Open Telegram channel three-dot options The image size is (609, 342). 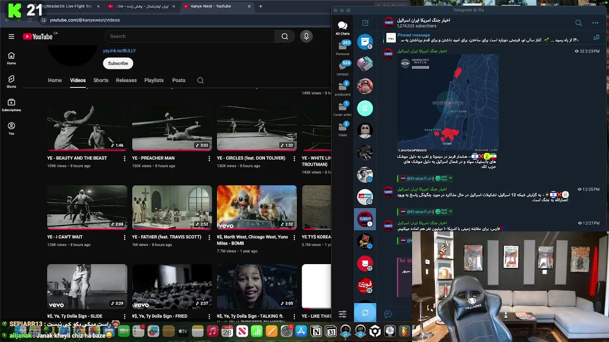point(595,23)
